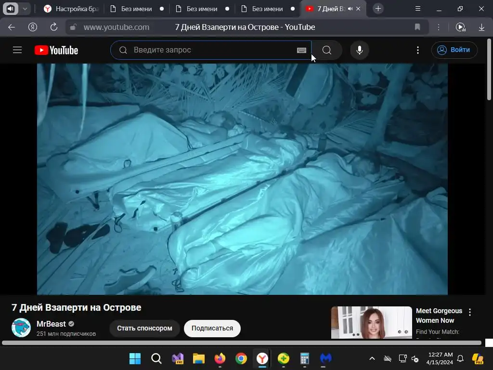This screenshot has width=493, height=370.
Task: Open the browser downloads panel
Action: point(481,27)
